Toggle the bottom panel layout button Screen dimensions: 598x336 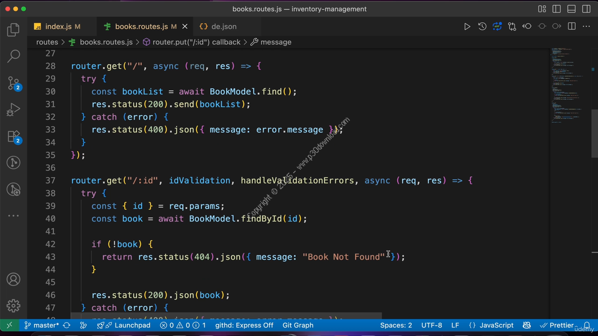click(x=571, y=9)
